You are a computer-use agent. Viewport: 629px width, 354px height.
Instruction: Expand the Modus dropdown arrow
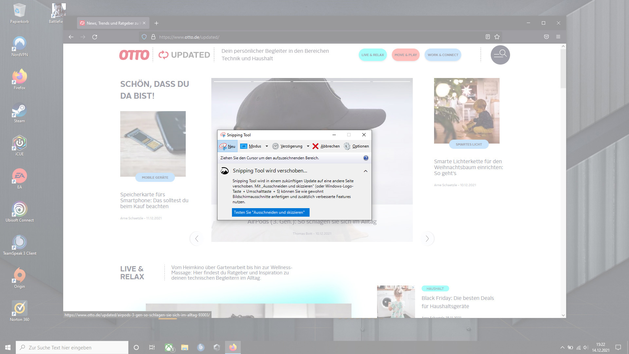[x=267, y=146]
